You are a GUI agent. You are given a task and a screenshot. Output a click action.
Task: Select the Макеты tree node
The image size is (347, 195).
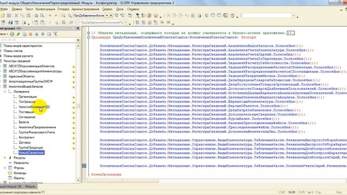[x=19, y=178]
